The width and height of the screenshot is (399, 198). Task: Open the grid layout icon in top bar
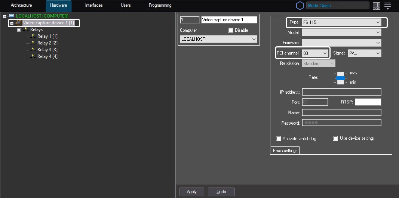(x=376, y=6)
